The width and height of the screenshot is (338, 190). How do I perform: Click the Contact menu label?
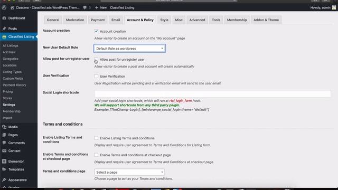click(14, 151)
